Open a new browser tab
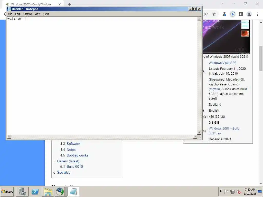The image size is (263, 197). click(69, 4)
